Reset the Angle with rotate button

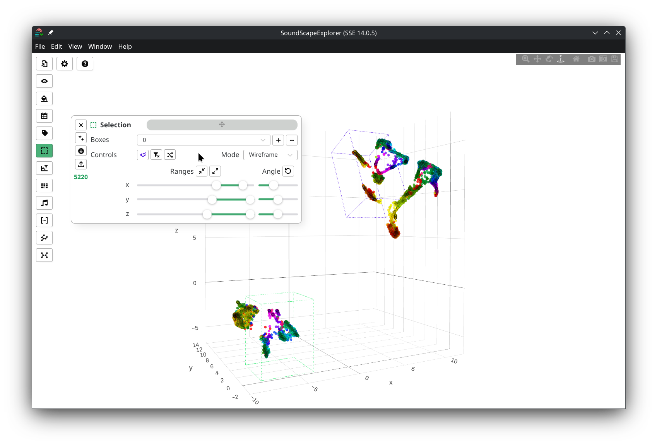click(288, 171)
